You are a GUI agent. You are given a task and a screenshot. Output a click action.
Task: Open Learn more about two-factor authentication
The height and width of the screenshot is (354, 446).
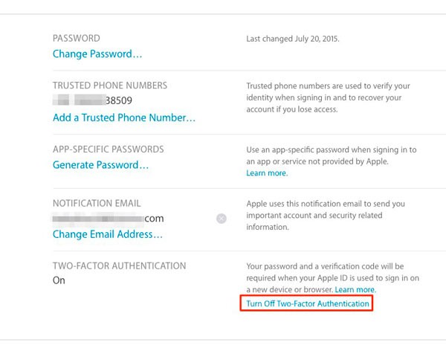pyautogui.click(x=355, y=290)
